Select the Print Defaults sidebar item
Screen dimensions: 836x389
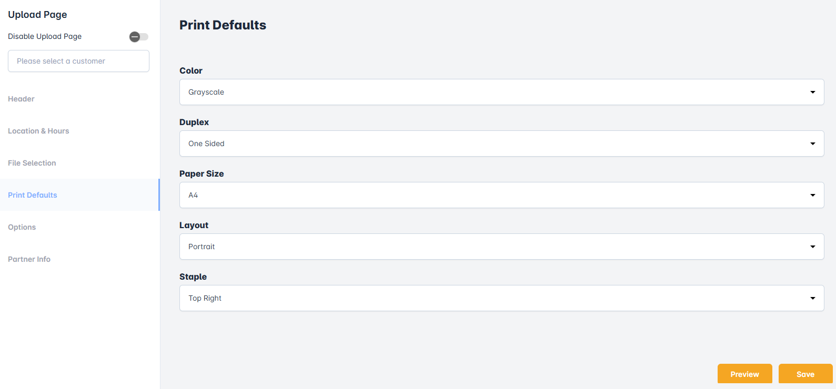click(x=33, y=195)
